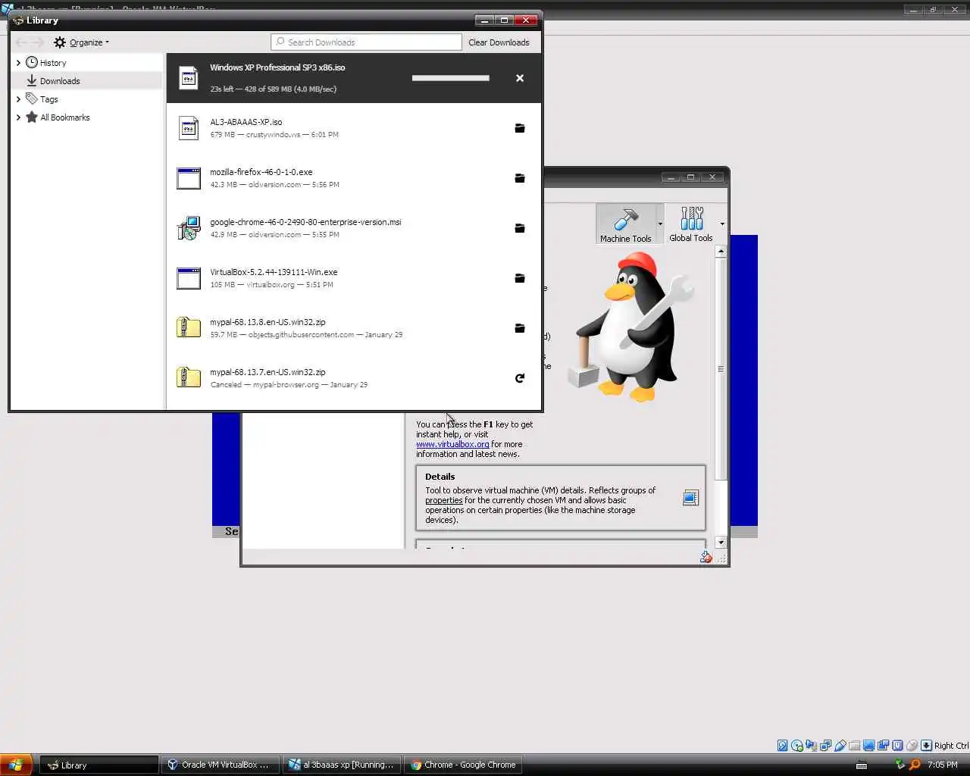Open containing folder for AL3-ABAAAS-XP.iso
Viewport: 970px width, 776px height.
tap(520, 128)
